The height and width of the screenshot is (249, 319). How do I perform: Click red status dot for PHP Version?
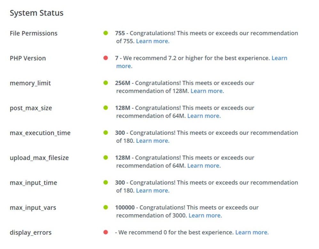point(106,58)
